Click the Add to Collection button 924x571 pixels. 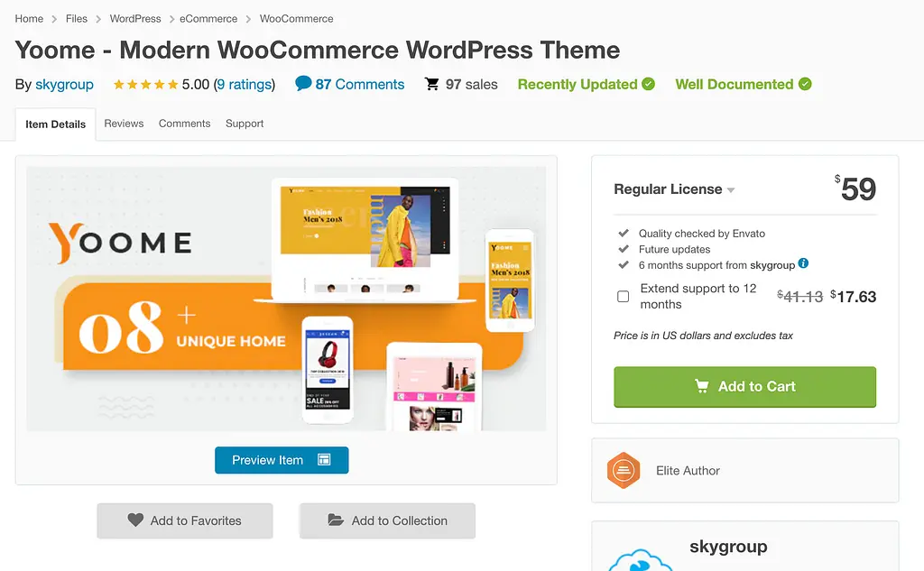click(x=387, y=520)
